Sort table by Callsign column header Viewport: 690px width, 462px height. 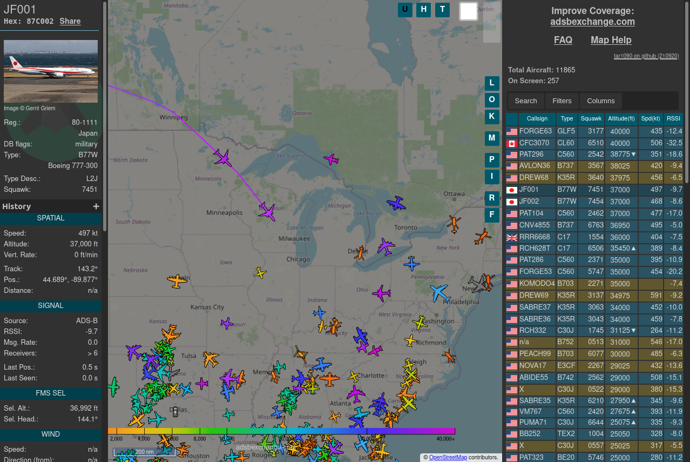pyautogui.click(x=537, y=119)
